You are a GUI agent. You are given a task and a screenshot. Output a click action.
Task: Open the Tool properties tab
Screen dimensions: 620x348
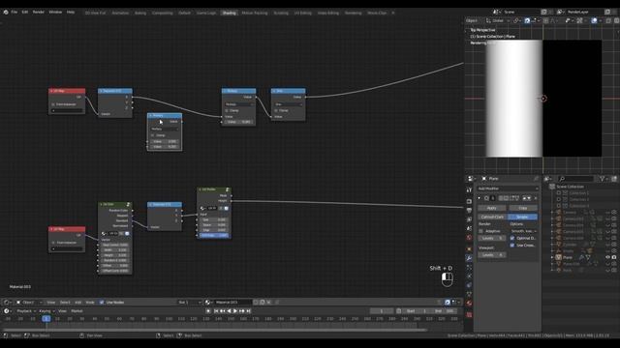[x=469, y=190]
